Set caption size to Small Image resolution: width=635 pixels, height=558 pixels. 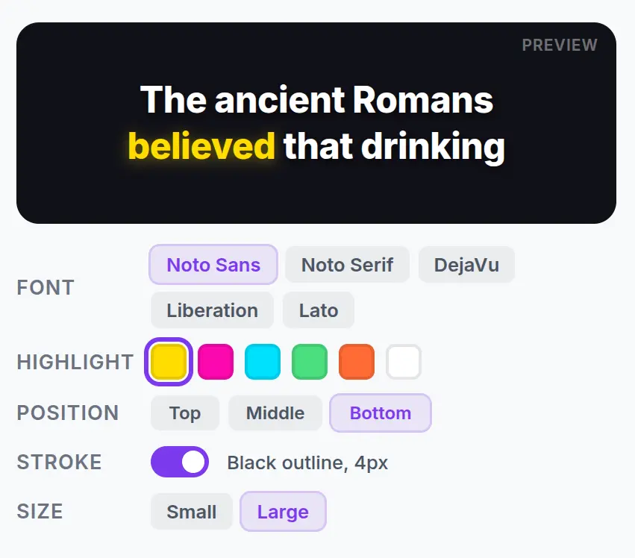191,512
